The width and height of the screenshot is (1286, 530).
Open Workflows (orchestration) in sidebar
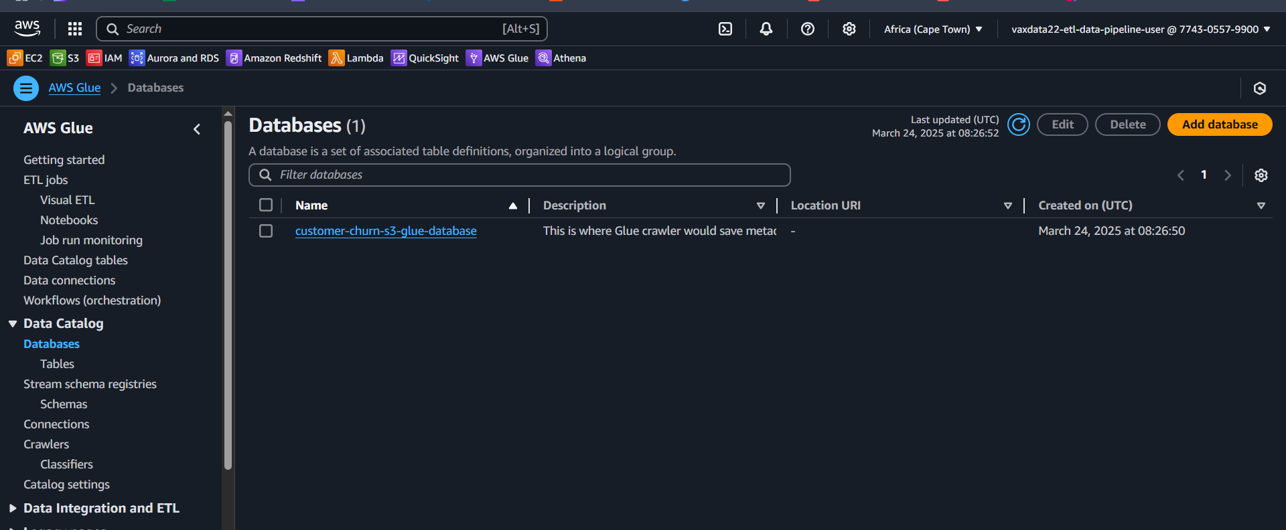coord(92,300)
